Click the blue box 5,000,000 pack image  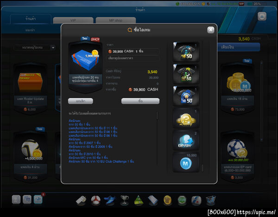tap(85, 59)
